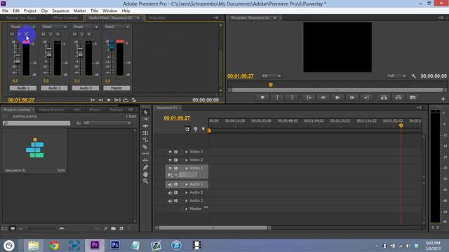This screenshot has height=252, width=449.
Task: Expand the Master timeline track
Action: click(187, 209)
